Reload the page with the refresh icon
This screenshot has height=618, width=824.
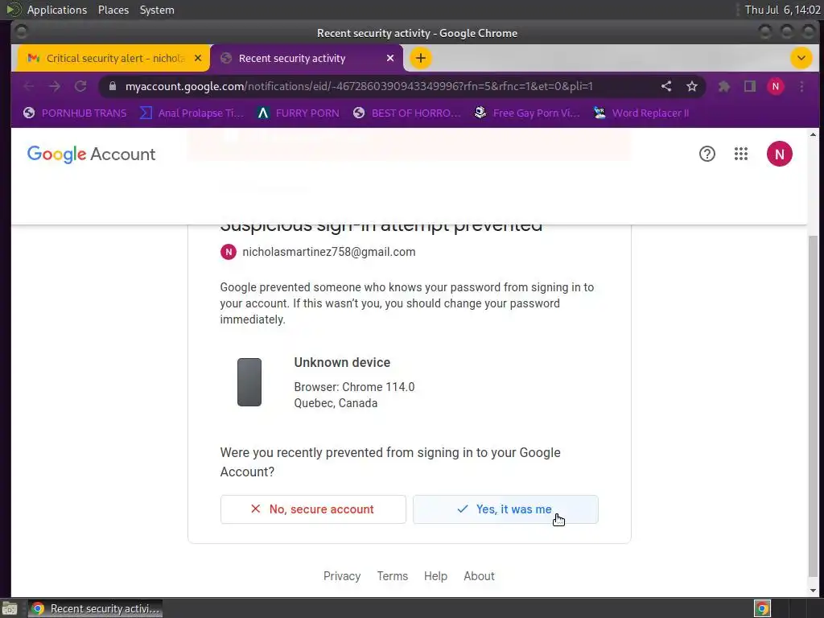80,86
